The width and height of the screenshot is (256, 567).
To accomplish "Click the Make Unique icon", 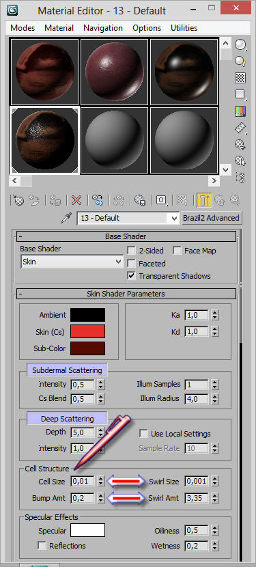I will (119, 200).
